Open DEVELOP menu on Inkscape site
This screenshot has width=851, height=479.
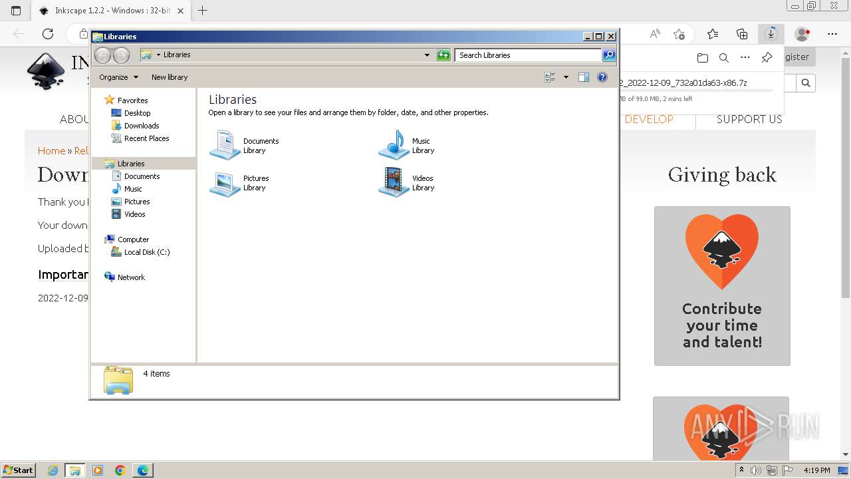click(649, 119)
